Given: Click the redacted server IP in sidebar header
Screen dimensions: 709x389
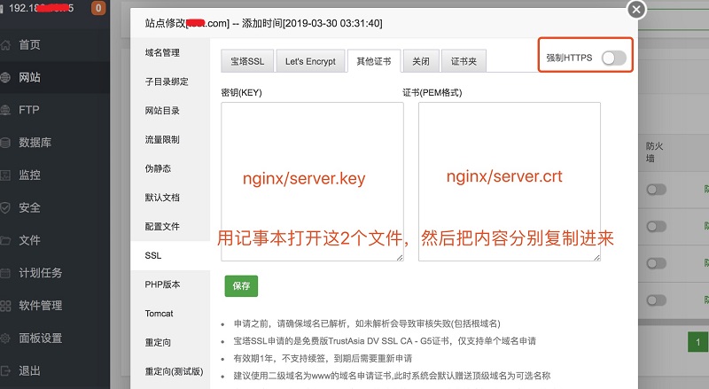Looking at the screenshot, I should (x=41, y=8).
